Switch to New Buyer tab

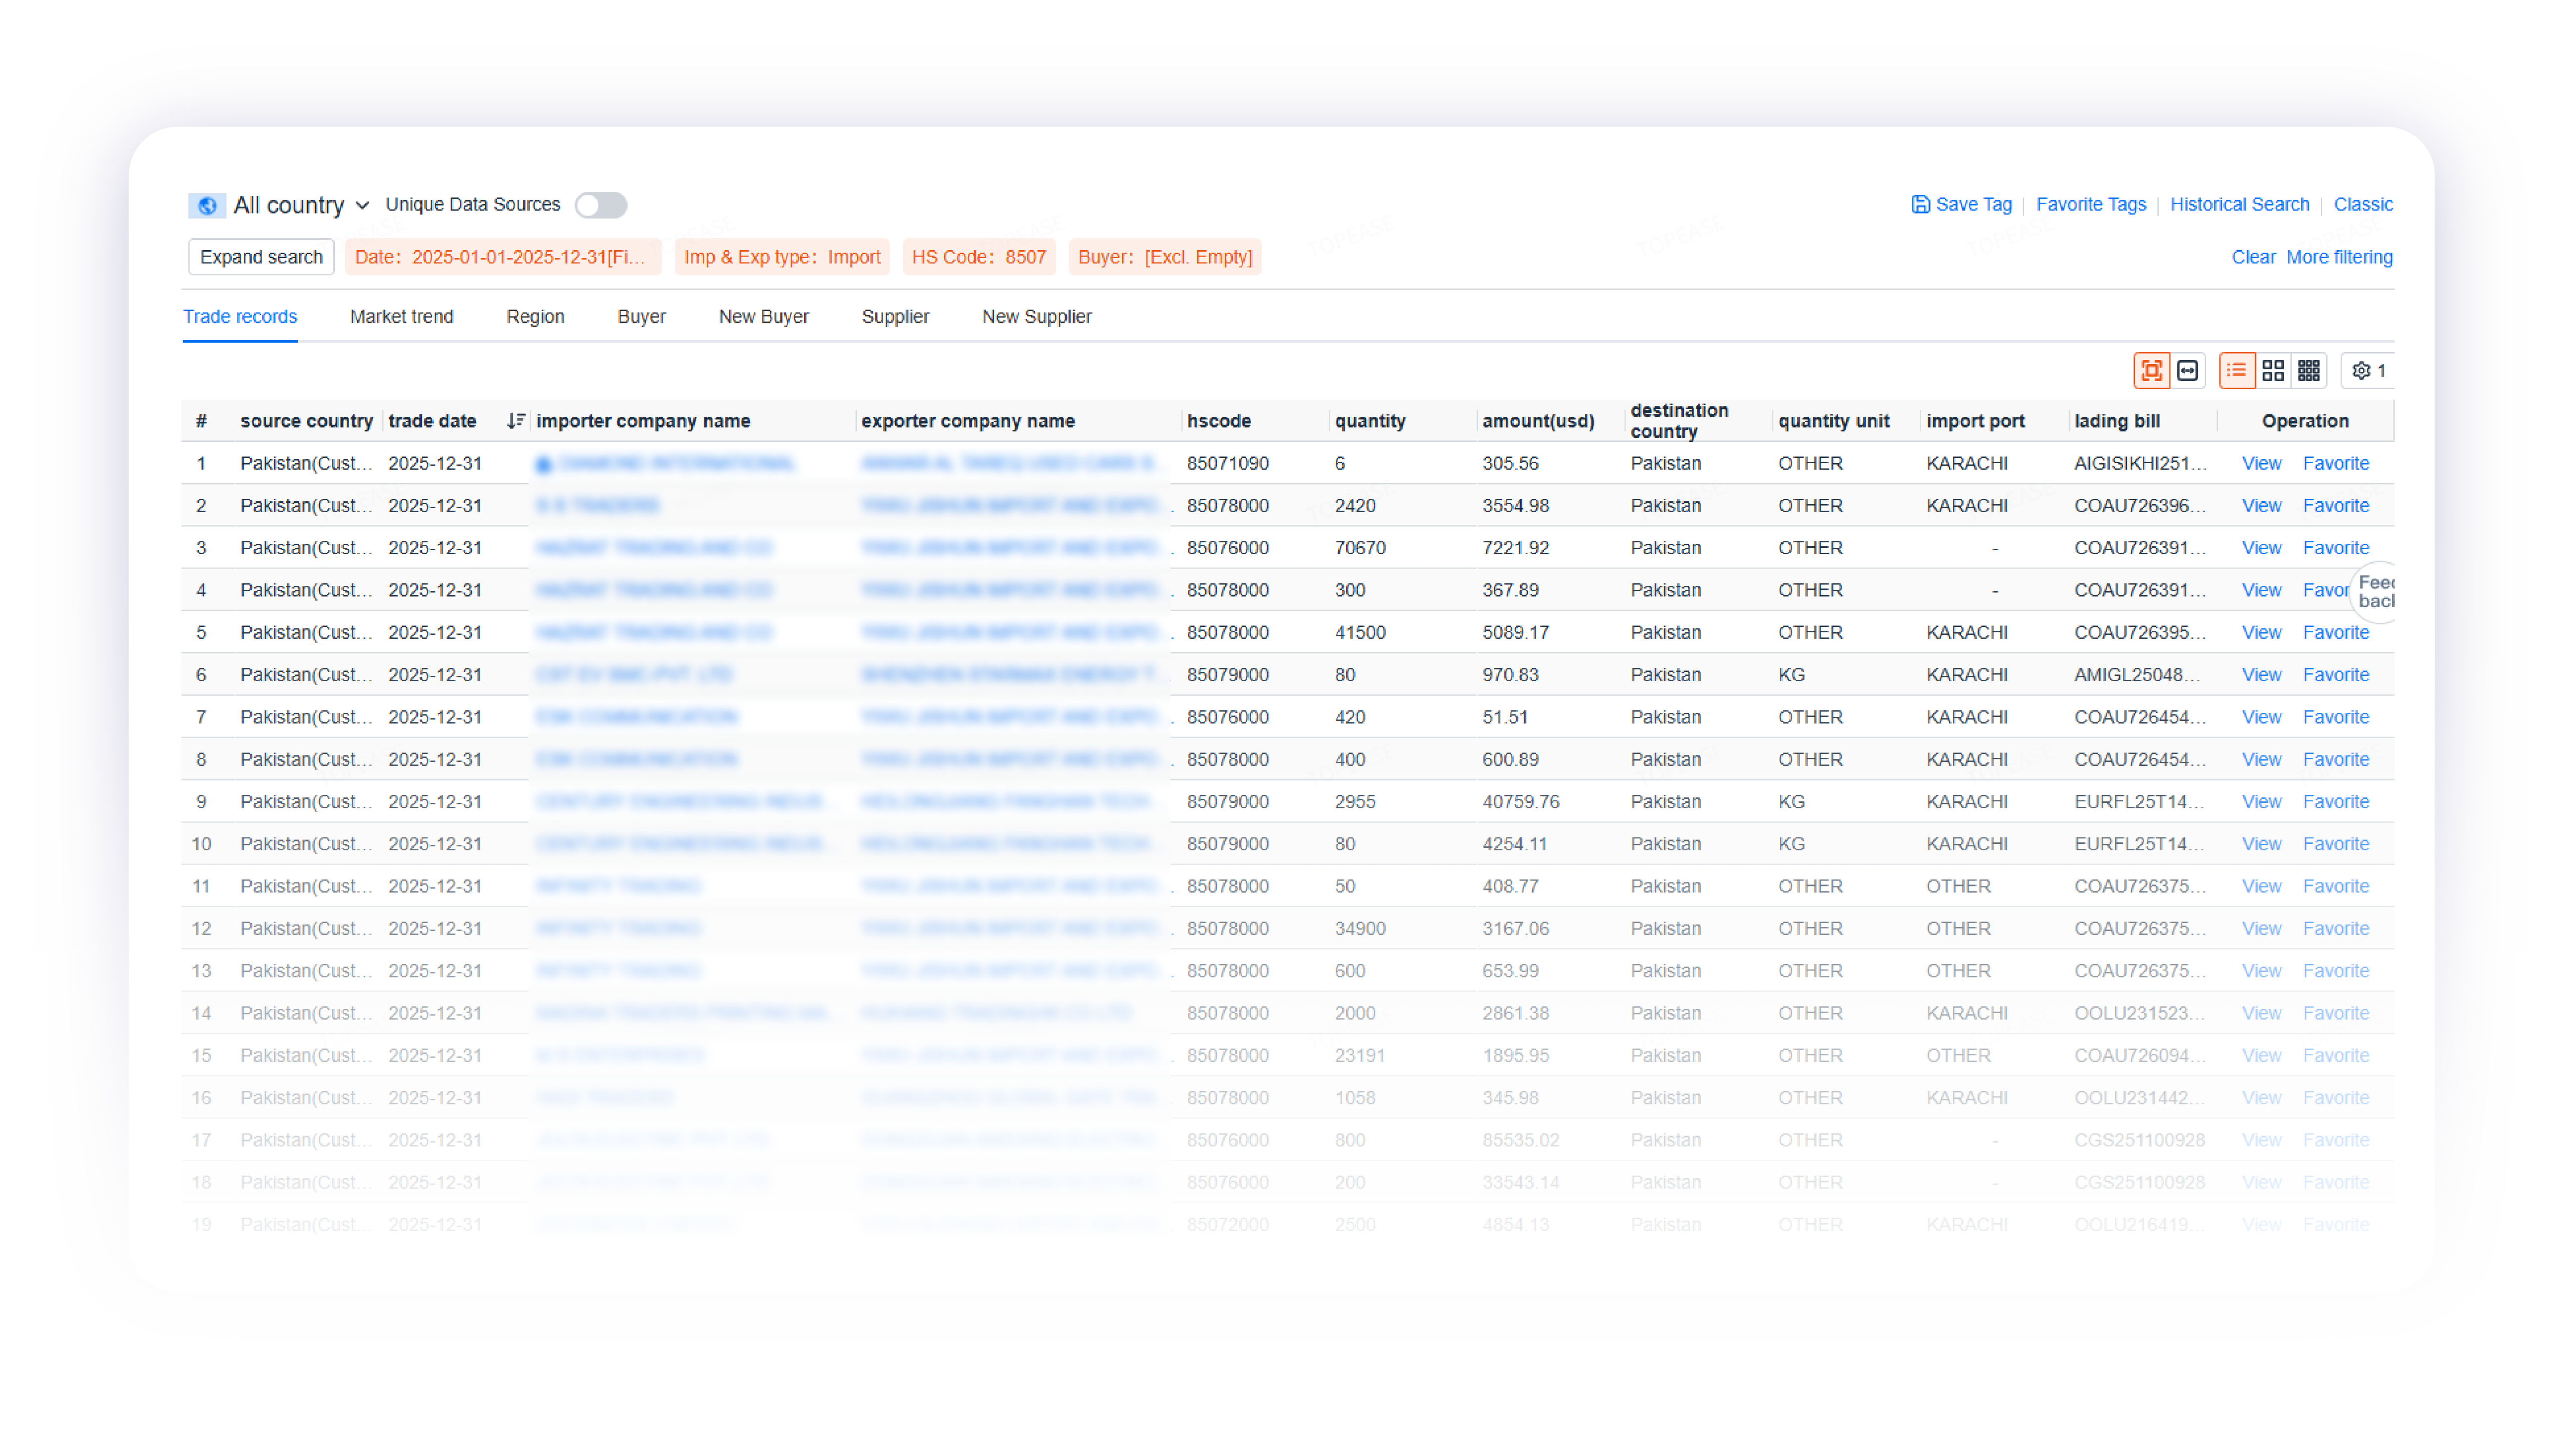tap(764, 316)
